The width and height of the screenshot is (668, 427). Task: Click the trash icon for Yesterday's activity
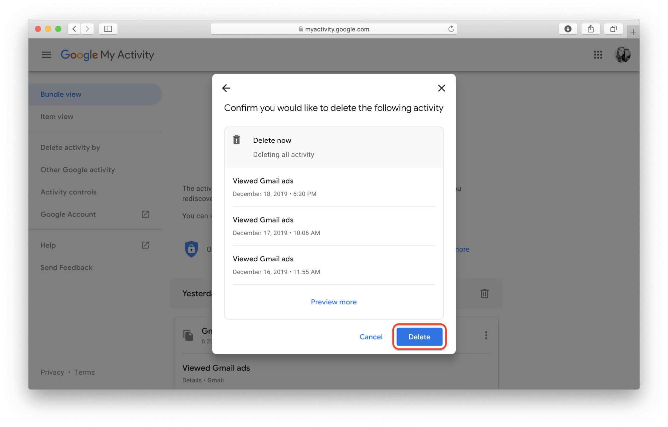(x=485, y=294)
